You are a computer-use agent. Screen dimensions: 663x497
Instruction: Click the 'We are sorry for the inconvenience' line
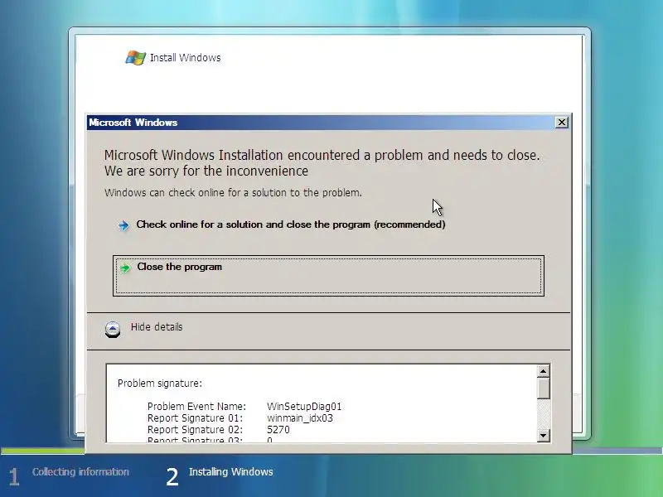(206, 171)
